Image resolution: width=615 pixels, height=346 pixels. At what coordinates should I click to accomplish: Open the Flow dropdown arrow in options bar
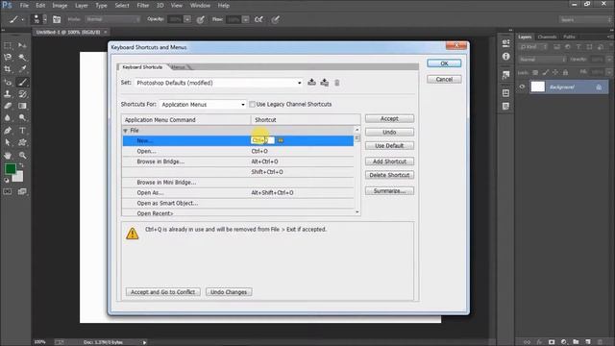point(246,19)
